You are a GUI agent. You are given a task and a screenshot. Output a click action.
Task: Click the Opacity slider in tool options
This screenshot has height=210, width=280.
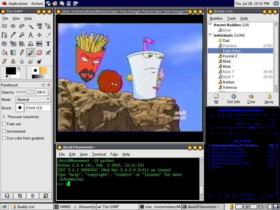click(25, 92)
